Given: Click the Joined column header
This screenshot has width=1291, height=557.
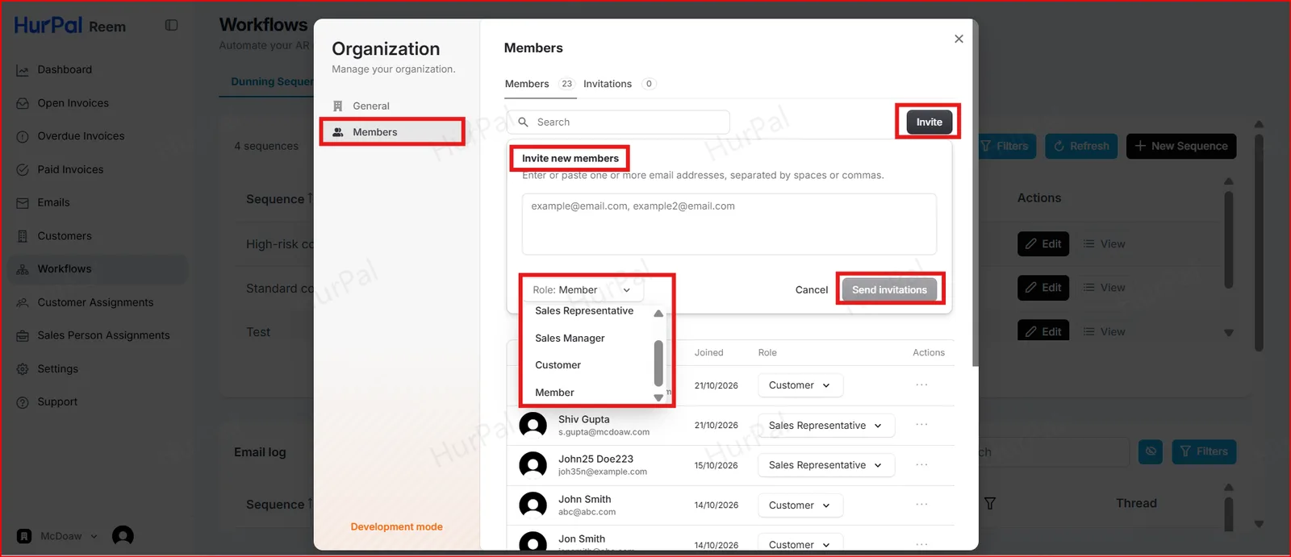Looking at the screenshot, I should [708, 352].
